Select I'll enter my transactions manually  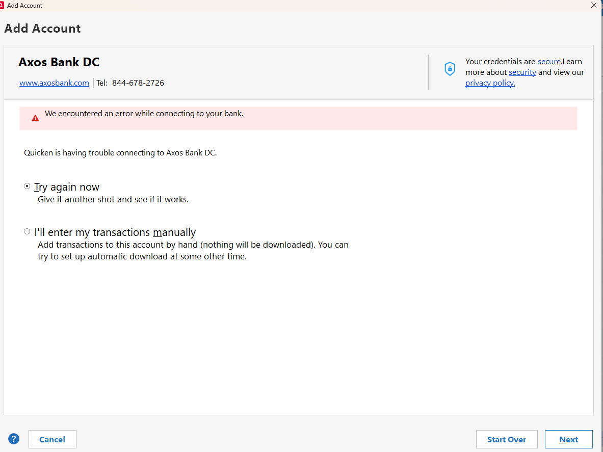pos(27,231)
